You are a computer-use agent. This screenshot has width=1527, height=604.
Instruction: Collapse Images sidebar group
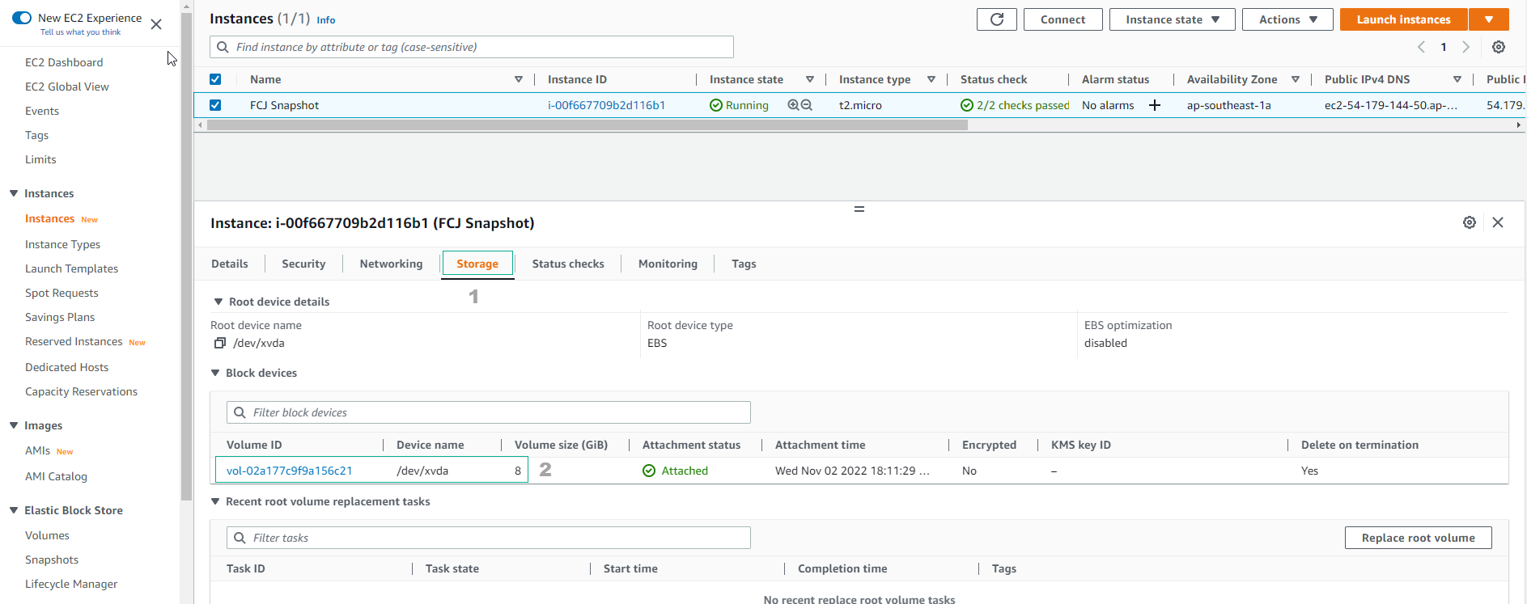tap(14, 425)
